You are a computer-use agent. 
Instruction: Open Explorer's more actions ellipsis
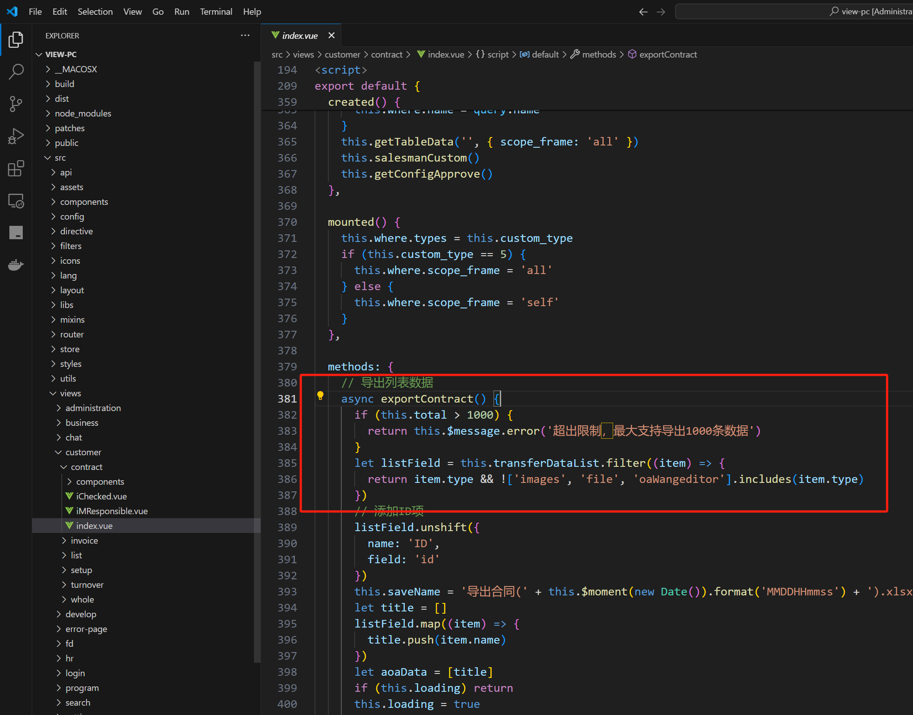[245, 35]
